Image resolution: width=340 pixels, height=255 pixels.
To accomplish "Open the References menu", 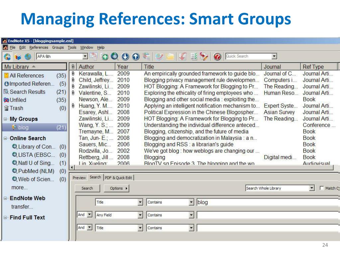I will pos(39,47).
